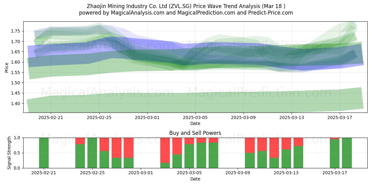Click the 0.5 signal strength tick label
The width and height of the screenshot is (372, 186).
17,153
